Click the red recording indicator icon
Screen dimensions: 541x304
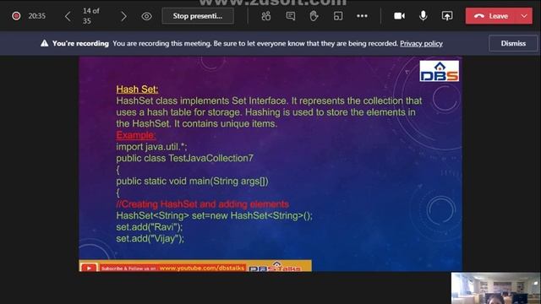click(x=16, y=16)
